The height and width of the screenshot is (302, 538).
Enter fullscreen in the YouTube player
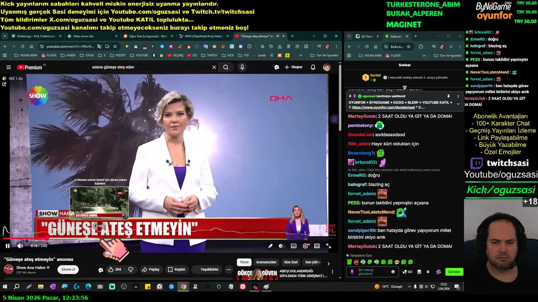pyautogui.click(x=329, y=246)
